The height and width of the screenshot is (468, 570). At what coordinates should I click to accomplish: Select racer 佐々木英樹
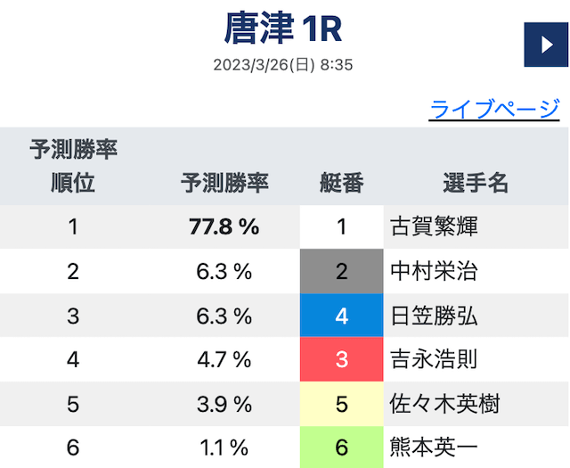coord(444,404)
